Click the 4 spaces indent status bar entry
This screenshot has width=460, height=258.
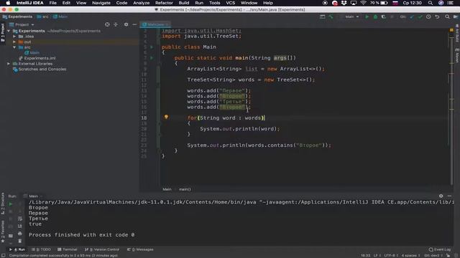coord(410,255)
